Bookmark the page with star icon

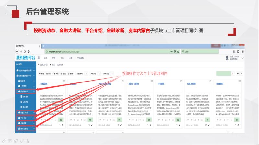point(178,51)
